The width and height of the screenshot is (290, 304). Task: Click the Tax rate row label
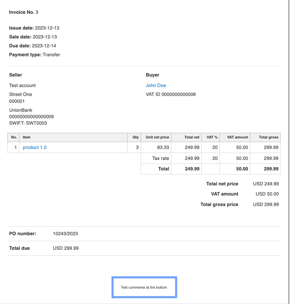(x=160, y=158)
